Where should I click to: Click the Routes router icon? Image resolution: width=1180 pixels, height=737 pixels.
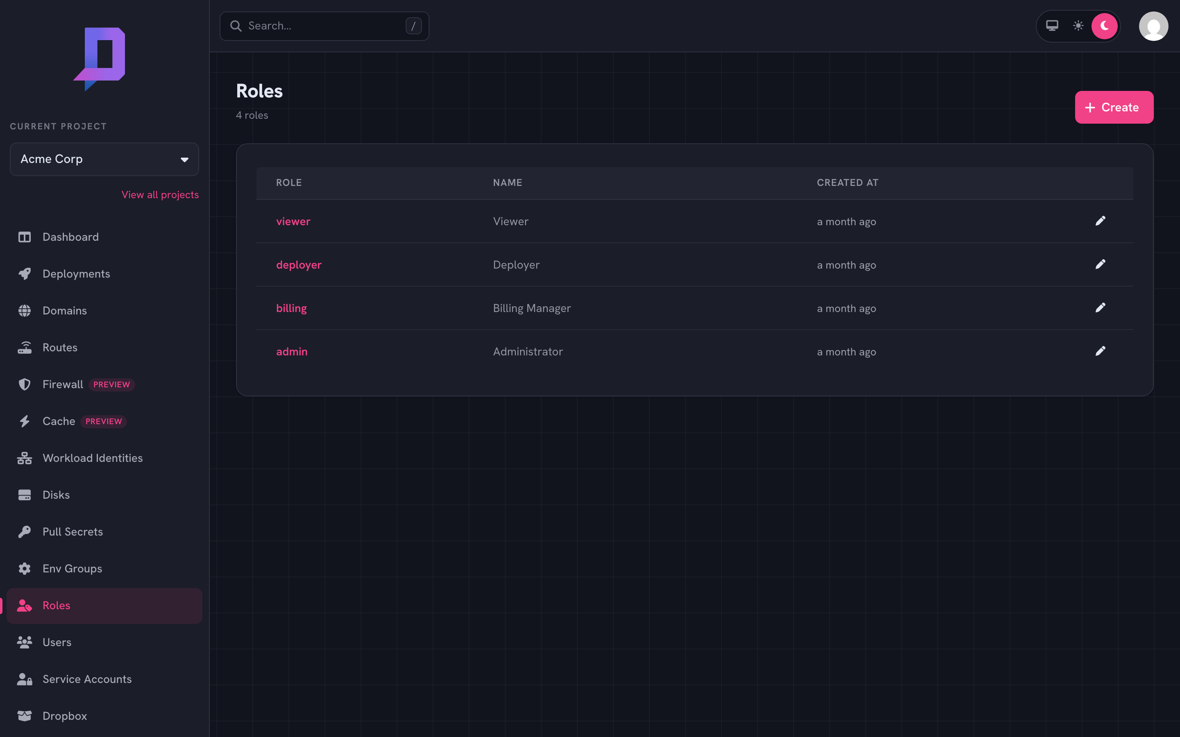point(25,348)
